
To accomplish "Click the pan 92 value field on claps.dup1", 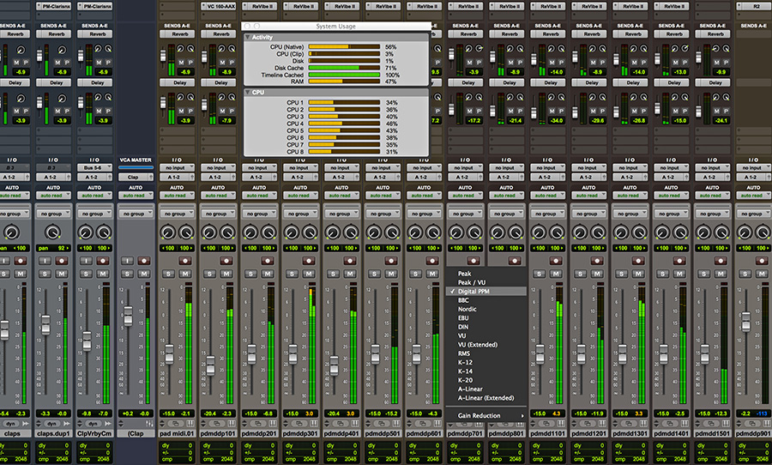I will [53, 248].
